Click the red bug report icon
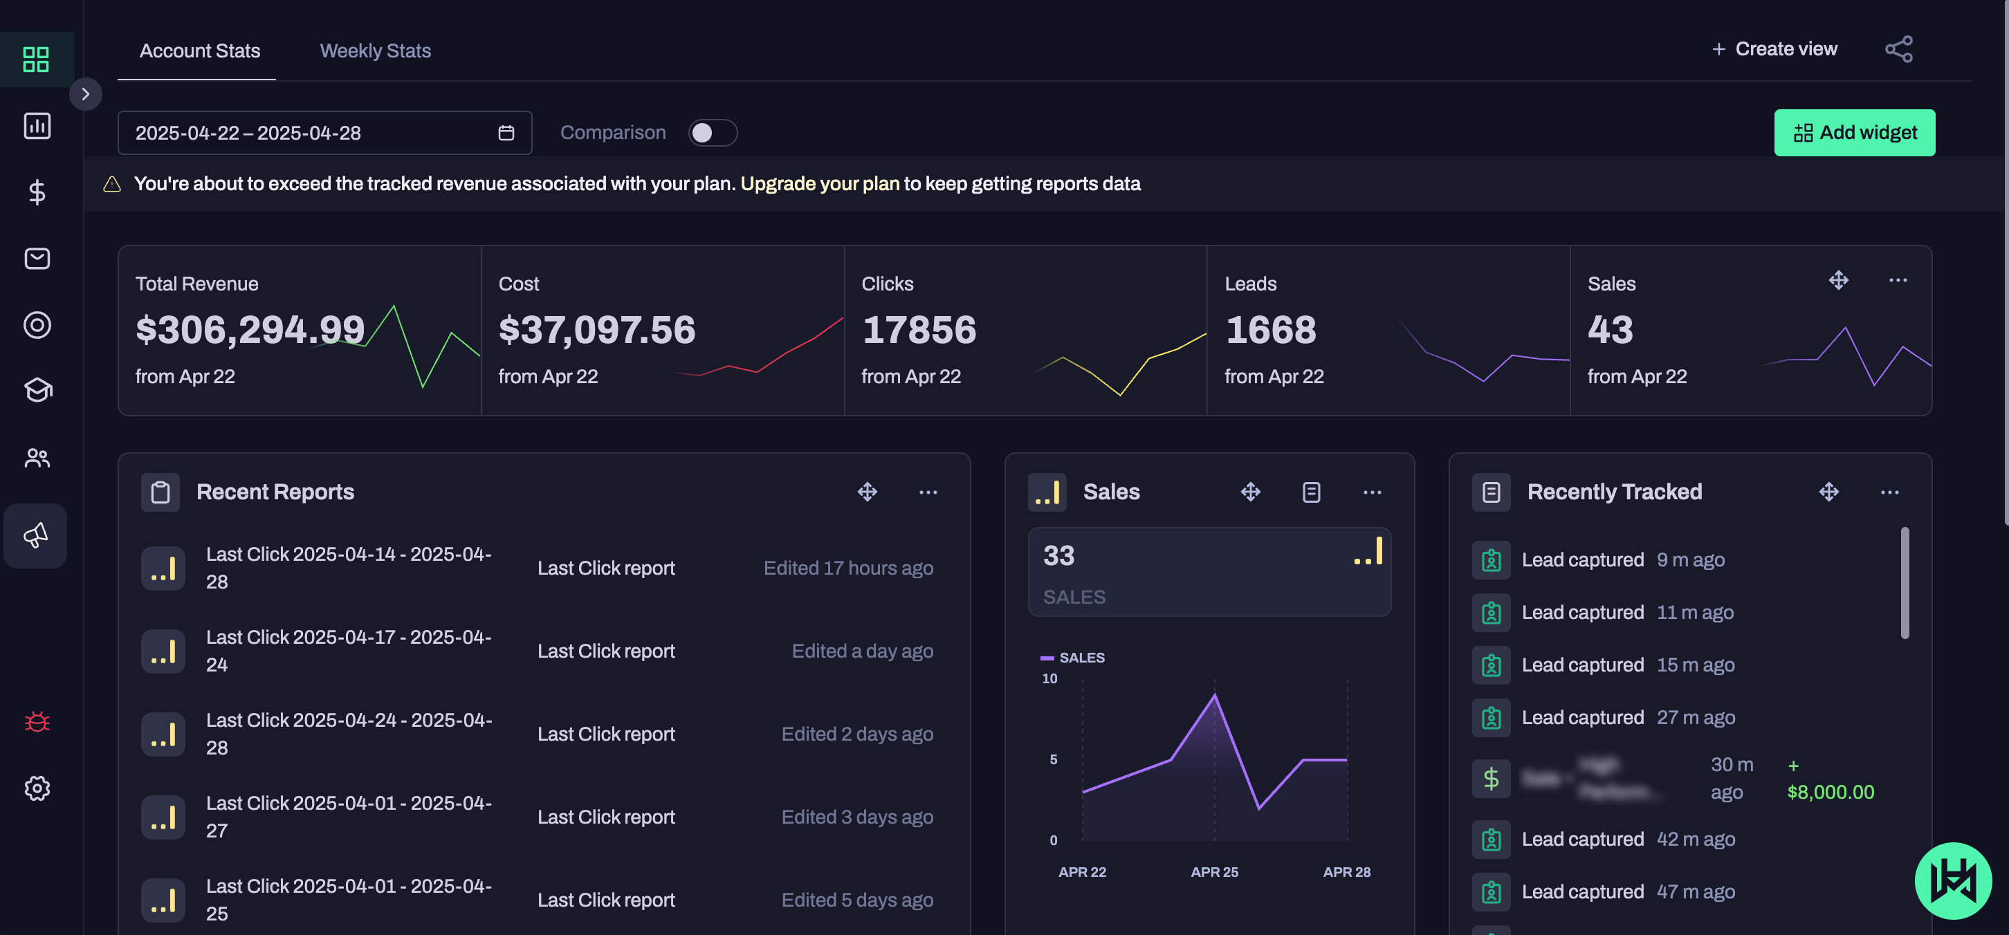This screenshot has width=2009, height=935. 37,721
